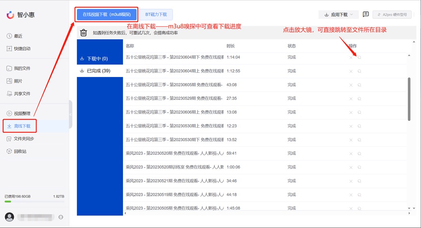Click X delete icon for 43:08 row
The image size is (421, 228).
350,85
